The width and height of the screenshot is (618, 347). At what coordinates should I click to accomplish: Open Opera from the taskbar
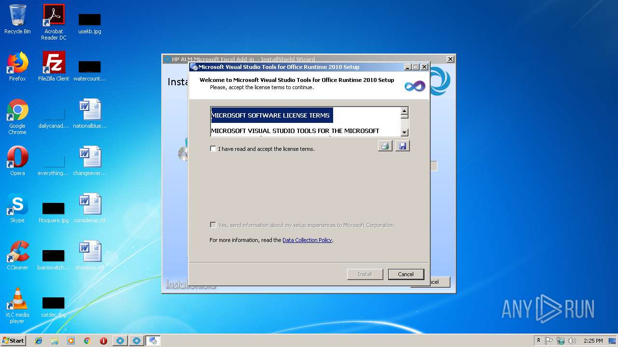click(103, 341)
